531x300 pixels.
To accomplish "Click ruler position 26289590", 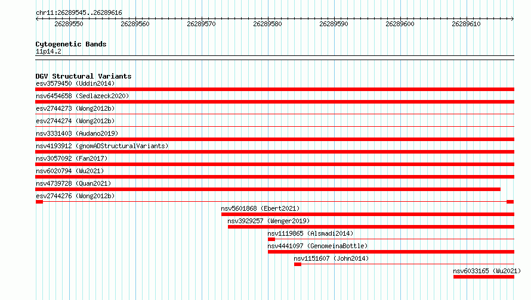I will tap(334, 24).
